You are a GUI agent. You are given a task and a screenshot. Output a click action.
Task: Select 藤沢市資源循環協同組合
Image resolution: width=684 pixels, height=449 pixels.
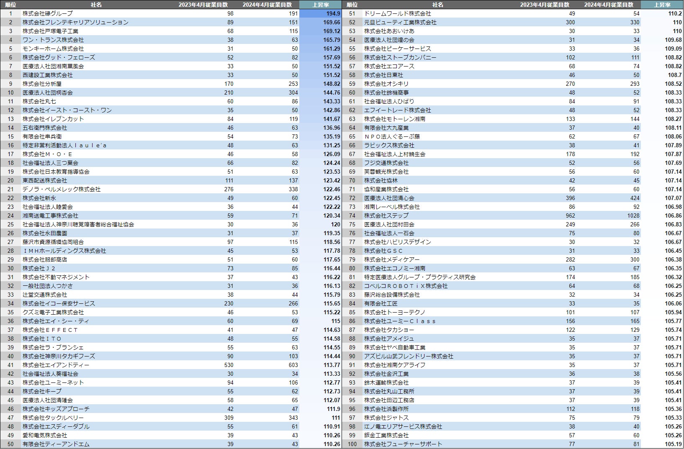pos(53,242)
